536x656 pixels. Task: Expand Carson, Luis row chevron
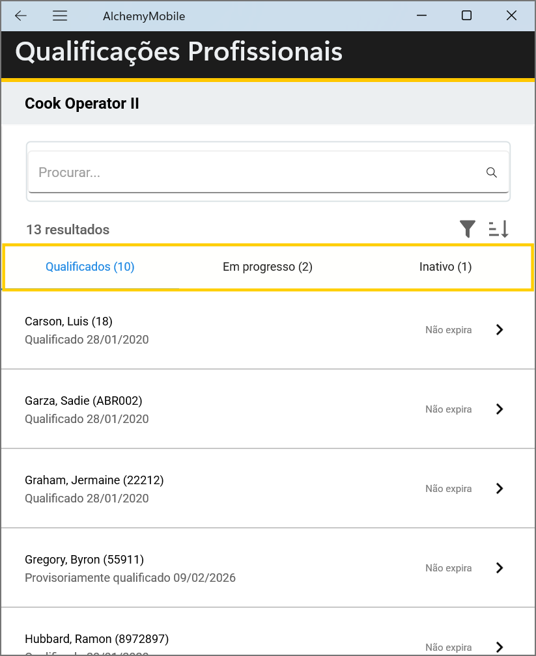coord(500,330)
